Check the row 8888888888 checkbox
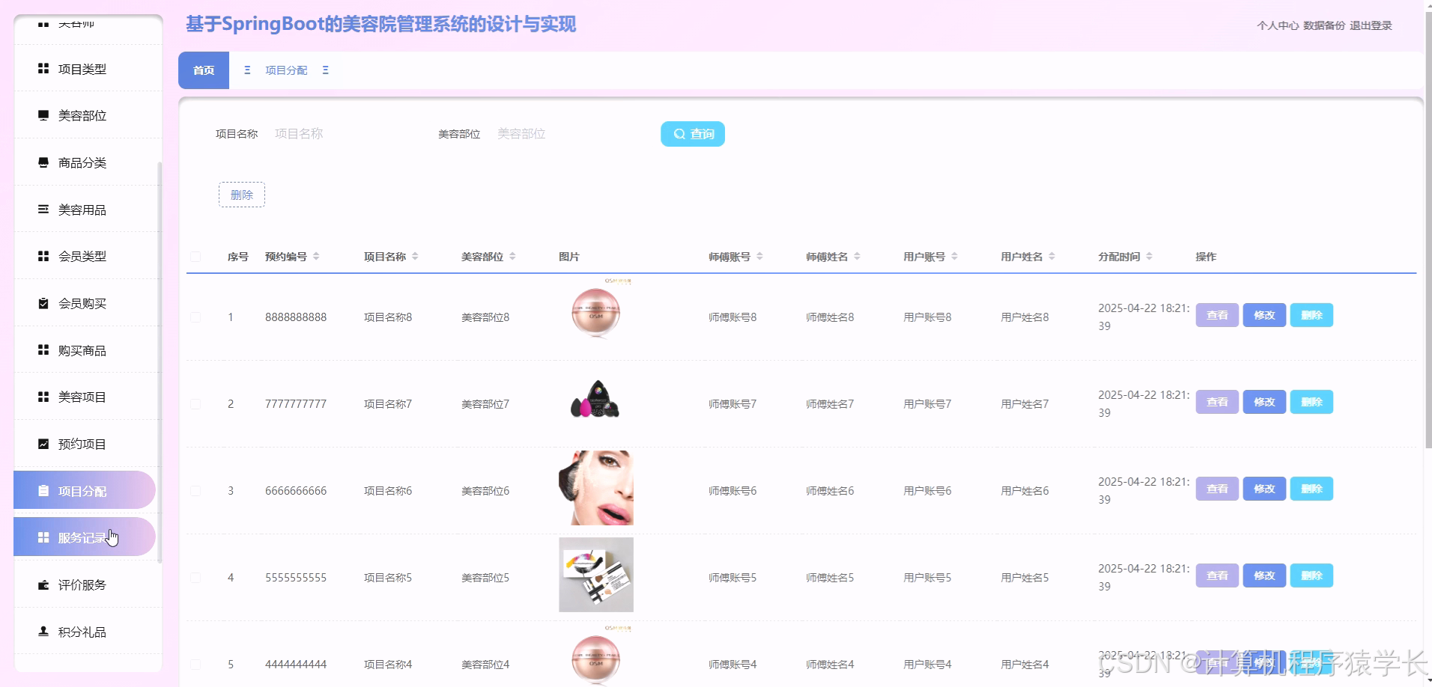 coord(195,317)
